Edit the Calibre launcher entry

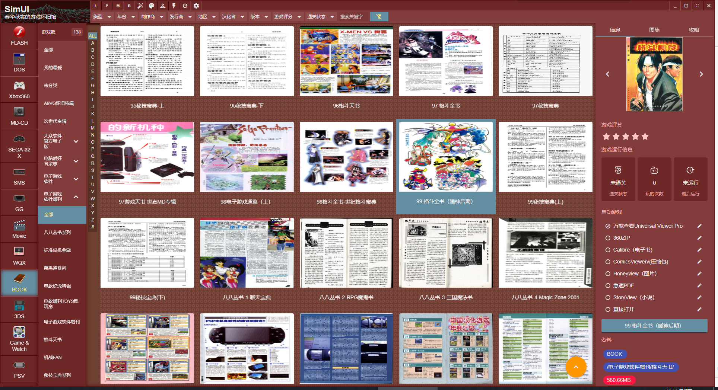click(x=699, y=250)
